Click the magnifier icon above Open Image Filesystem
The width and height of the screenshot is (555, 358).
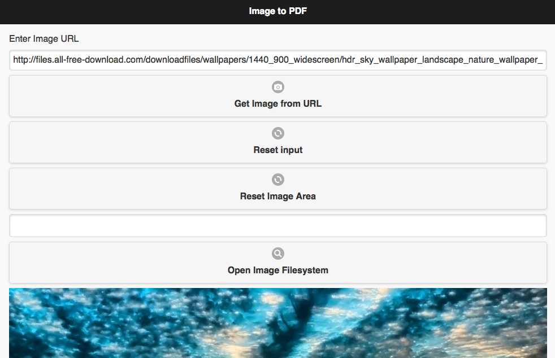[x=278, y=254]
